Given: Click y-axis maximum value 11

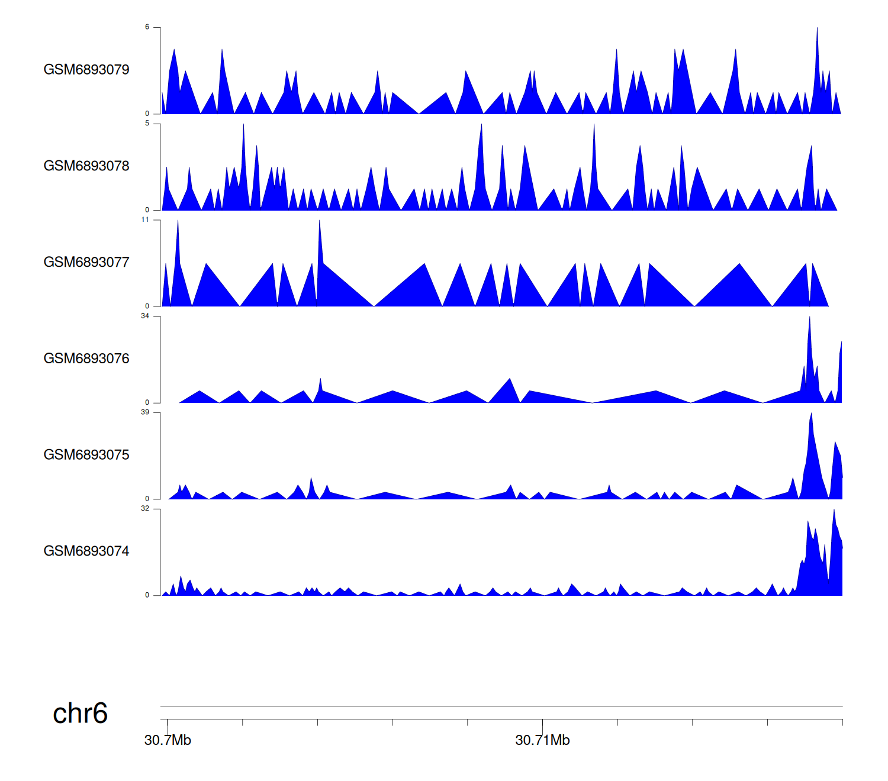Looking at the screenshot, I should (x=145, y=220).
